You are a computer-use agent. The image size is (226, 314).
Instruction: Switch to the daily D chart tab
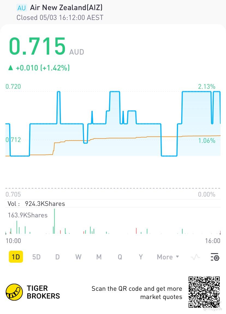(57, 257)
